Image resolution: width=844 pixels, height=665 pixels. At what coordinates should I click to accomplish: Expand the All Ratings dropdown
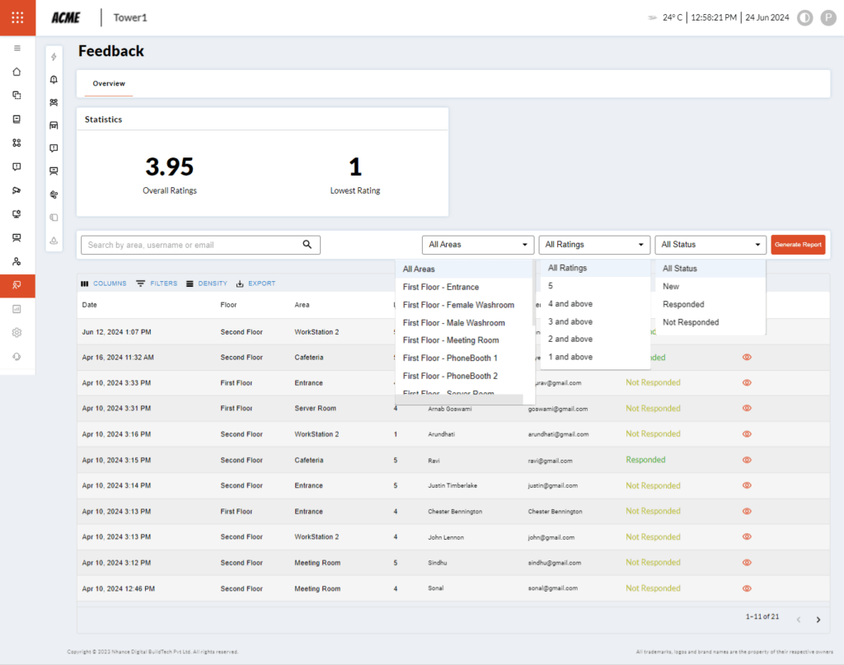[594, 245]
